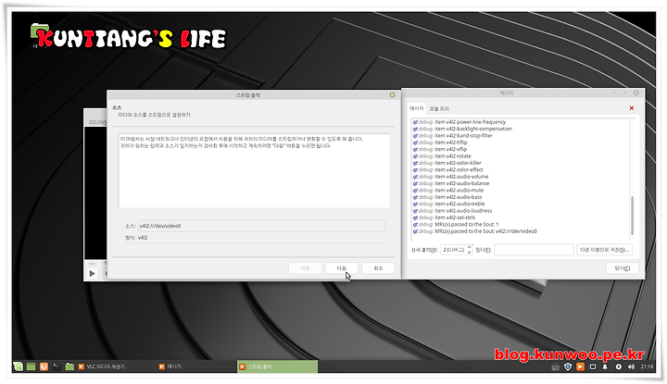Viewport: 667px width, 384px height.
Task: Select log line MRL(s) passed to Sout: 1
Action: tap(456, 224)
